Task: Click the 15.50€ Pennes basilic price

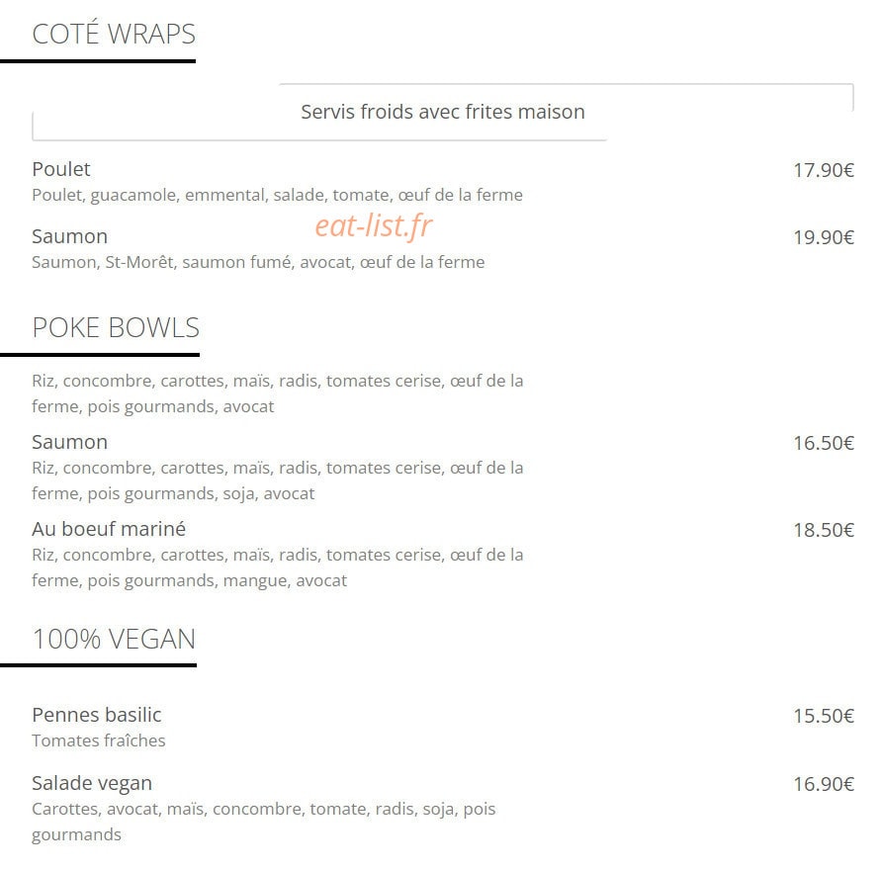Action: [823, 717]
